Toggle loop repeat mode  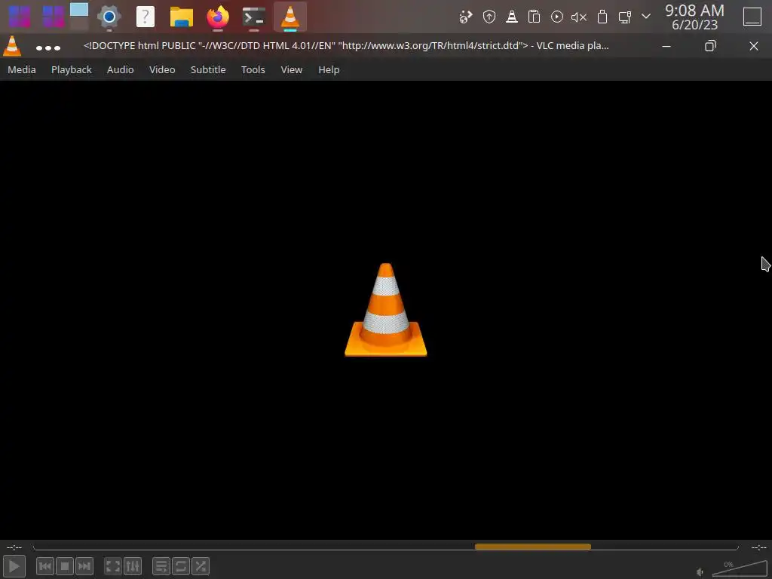[181, 566]
